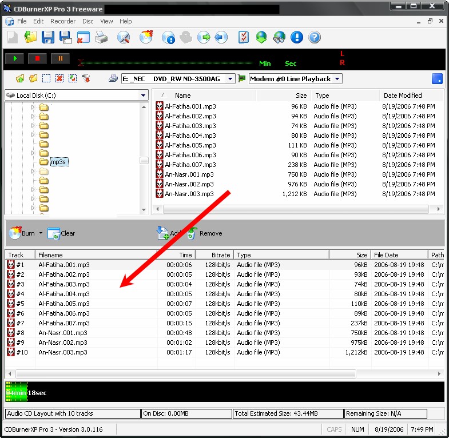
Task: Open the Disc menu
Action: tap(88, 21)
